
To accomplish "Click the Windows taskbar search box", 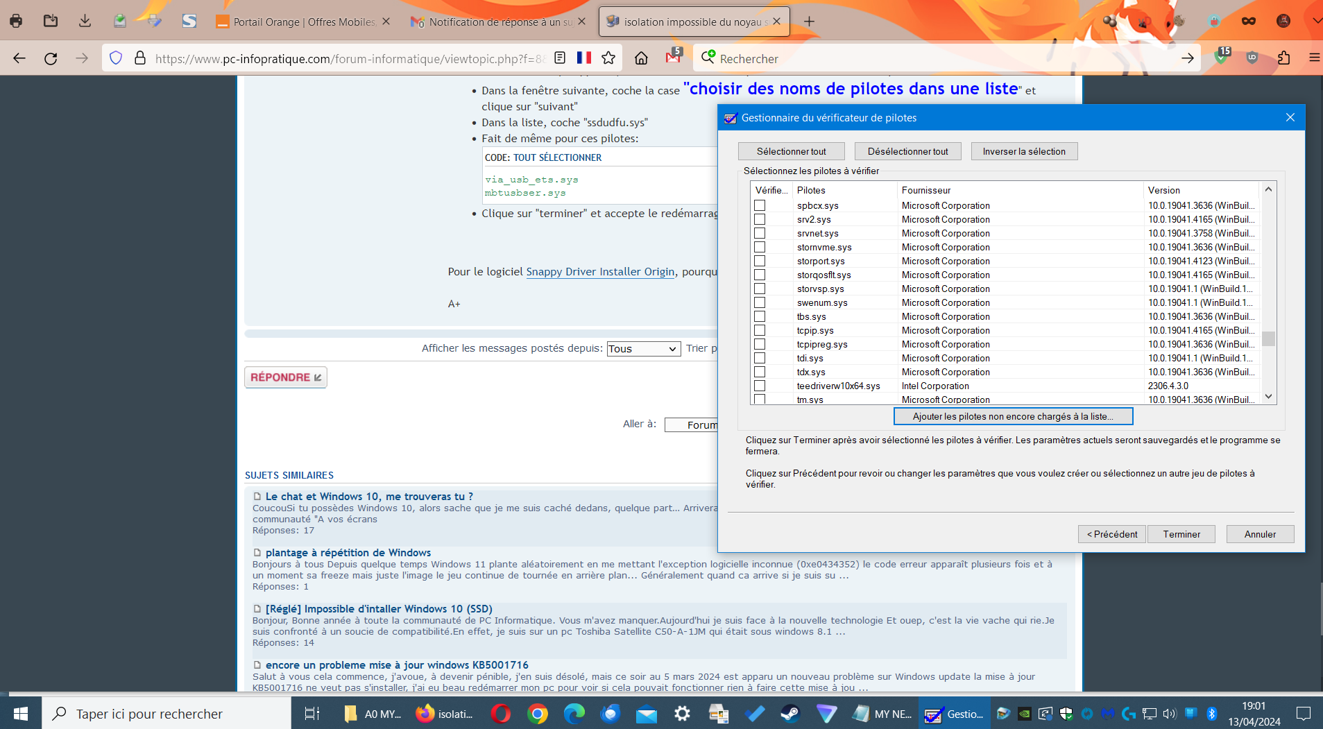I will coord(167,713).
